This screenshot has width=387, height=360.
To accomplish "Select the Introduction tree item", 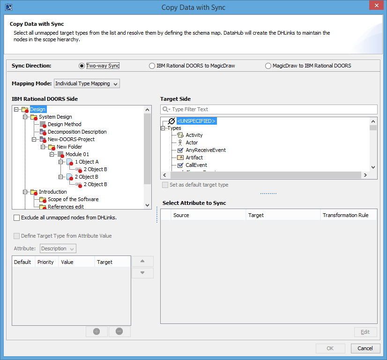I will click(52, 192).
